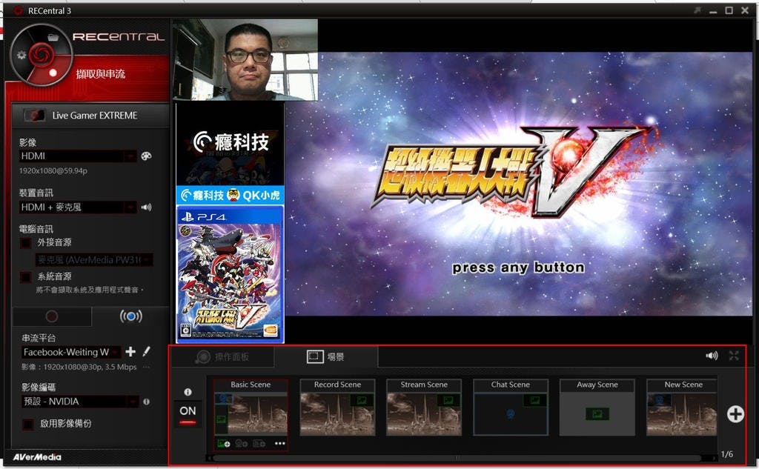
Task: Click the 1/6 scene page indicator
Action: (726, 454)
